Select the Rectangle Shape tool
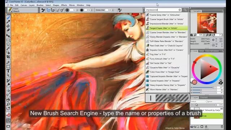 [8, 66]
